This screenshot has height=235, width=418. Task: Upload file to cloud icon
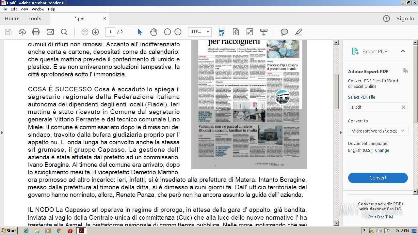pyautogui.click(x=22, y=32)
